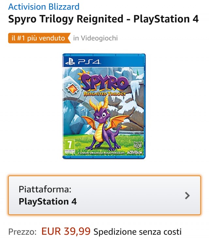The height and width of the screenshot is (238, 209).
Task: Select the "PlayStation 4" value under Piattaforma
Action: coord(48,201)
